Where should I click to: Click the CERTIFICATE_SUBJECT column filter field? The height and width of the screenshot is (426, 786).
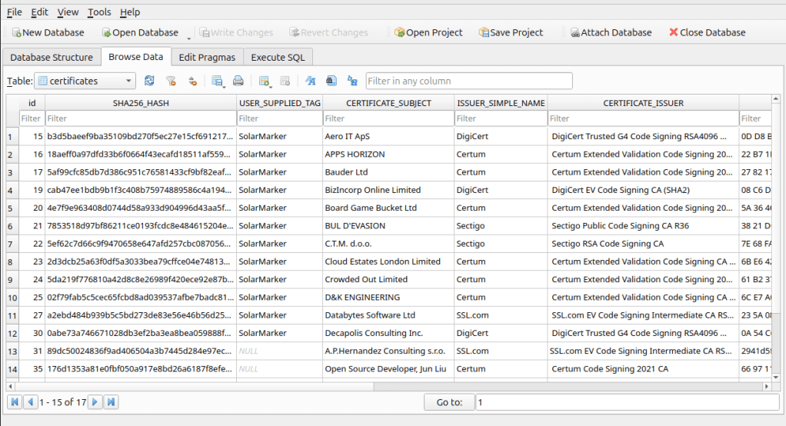pyautogui.click(x=387, y=118)
